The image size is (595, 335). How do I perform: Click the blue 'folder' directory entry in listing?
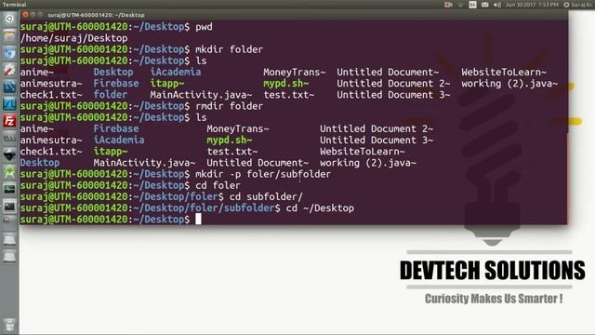pyautogui.click(x=111, y=95)
